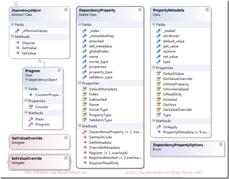229x179 pixels.
Task: Collapse Fields section in DependencyProperty
Action: click(79, 25)
